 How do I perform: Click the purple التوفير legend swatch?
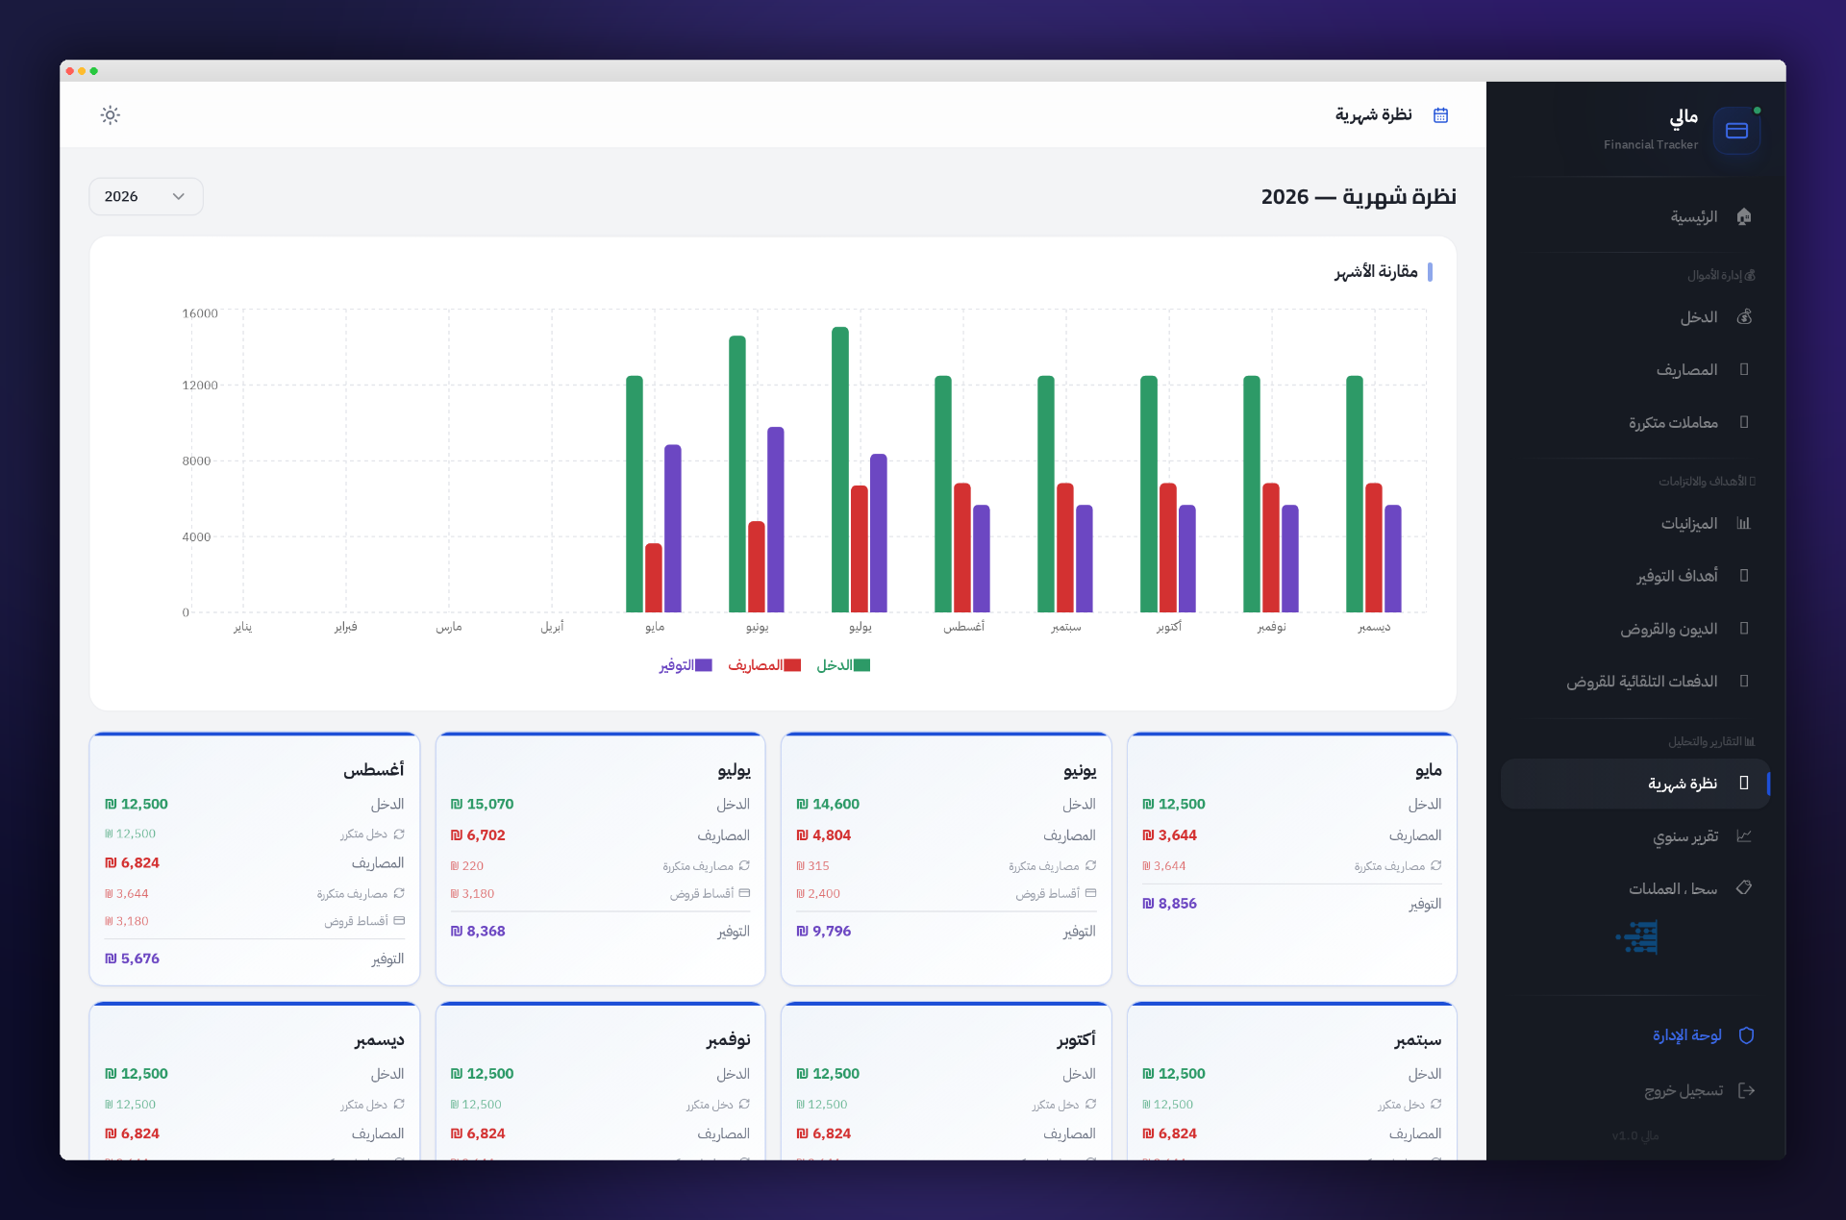(704, 665)
